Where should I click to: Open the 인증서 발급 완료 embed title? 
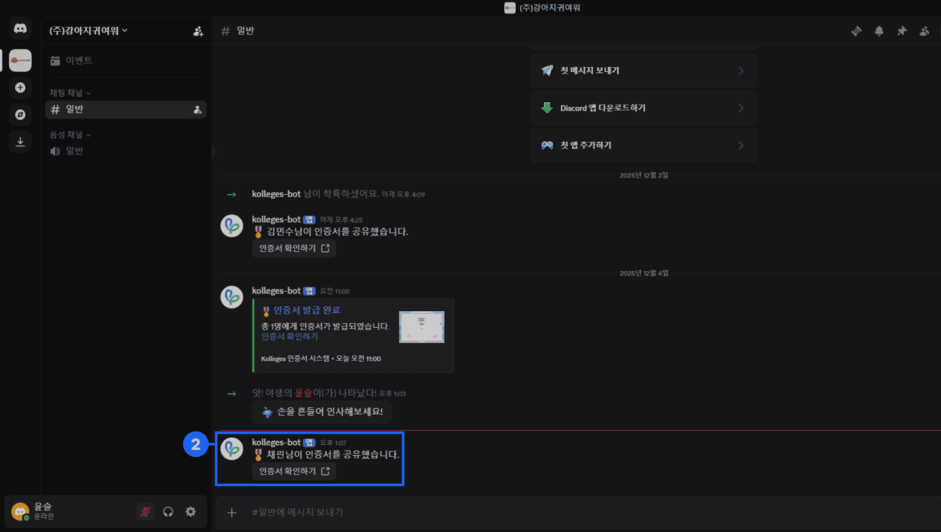(306, 310)
